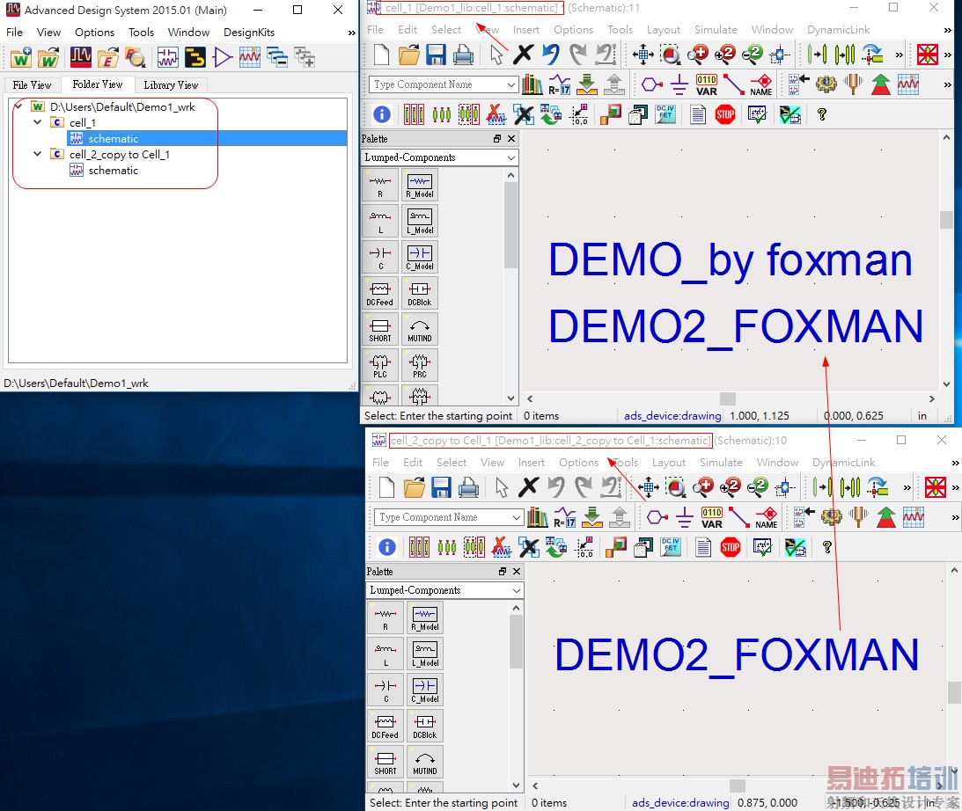Open Insert menu in cell_2 copy window
The height and width of the screenshot is (811, 962).
coord(532,462)
